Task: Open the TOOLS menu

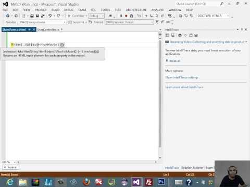Action: (x=106, y=10)
